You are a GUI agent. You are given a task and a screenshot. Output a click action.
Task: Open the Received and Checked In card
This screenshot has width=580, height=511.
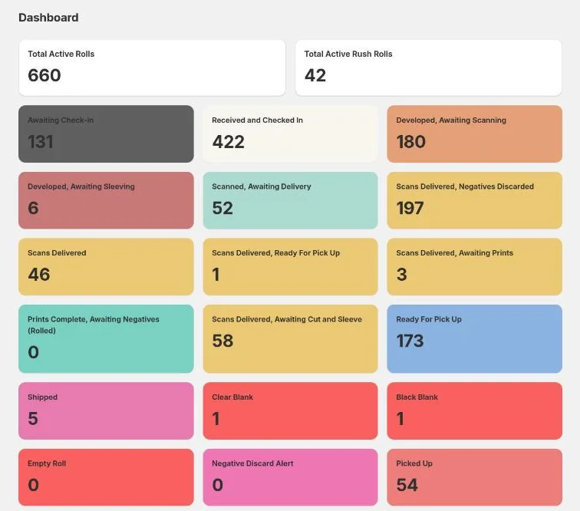click(x=290, y=134)
